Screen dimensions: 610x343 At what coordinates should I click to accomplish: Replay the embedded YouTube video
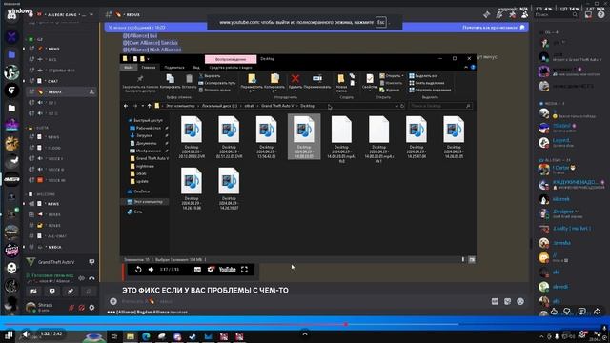(138, 270)
